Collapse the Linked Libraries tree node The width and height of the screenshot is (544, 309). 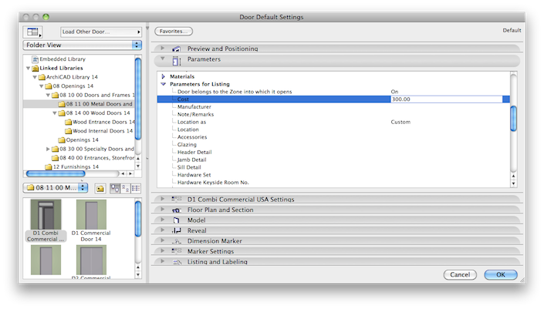coord(28,69)
